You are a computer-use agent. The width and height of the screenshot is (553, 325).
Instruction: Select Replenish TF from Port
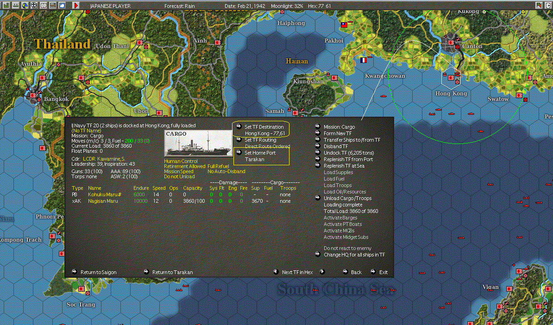click(x=348, y=159)
